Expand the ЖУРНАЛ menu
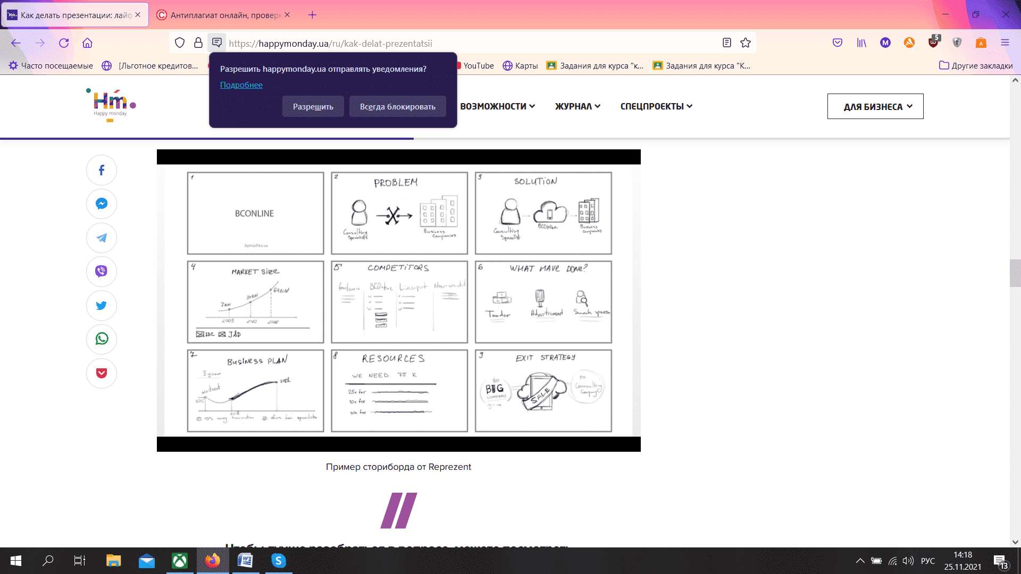 578,106
